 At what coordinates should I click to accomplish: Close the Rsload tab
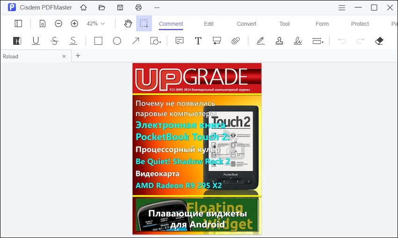tap(64, 56)
